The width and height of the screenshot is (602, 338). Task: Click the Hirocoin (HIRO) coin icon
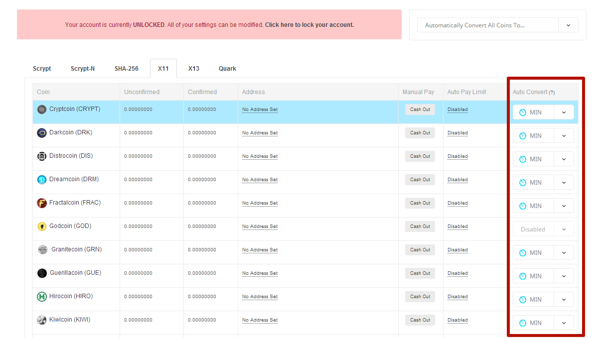(42, 297)
